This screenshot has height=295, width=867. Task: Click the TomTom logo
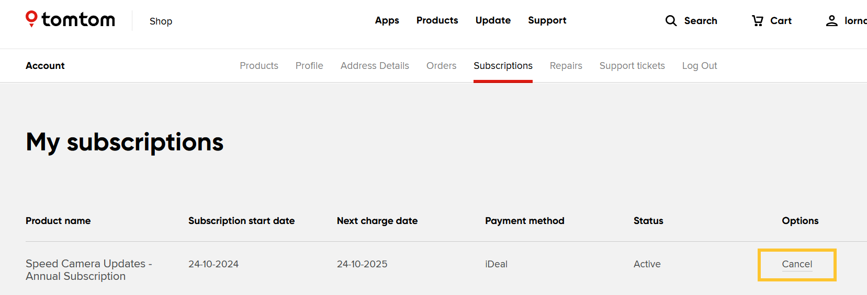71,20
